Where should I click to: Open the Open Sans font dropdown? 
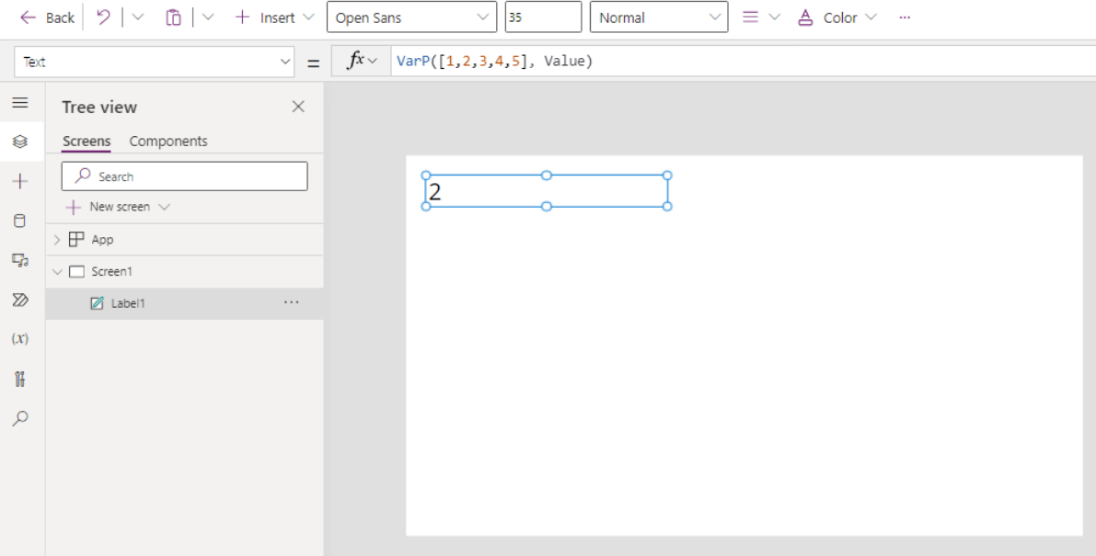coord(411,17)
